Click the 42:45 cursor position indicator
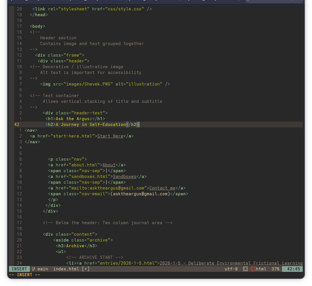Image resolution: width=312 pixels, height=286 pixels. pyautogui.click(x=292, y=269)
